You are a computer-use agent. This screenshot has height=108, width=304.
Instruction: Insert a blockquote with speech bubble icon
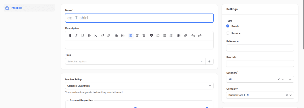(152, 36)
